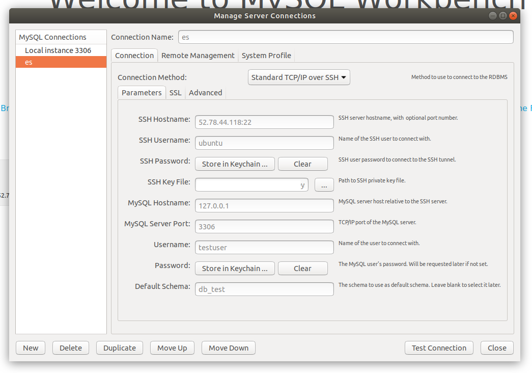Click the SSH key file browse button
The width and height of the screenshot is (532, 373).
click(x=324, y=185)
